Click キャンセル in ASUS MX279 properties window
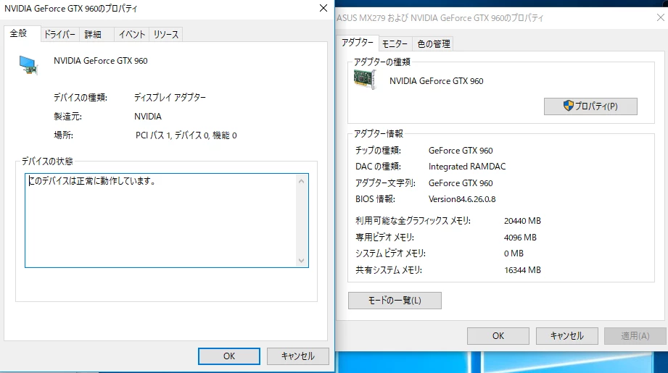 coord(566,336)
